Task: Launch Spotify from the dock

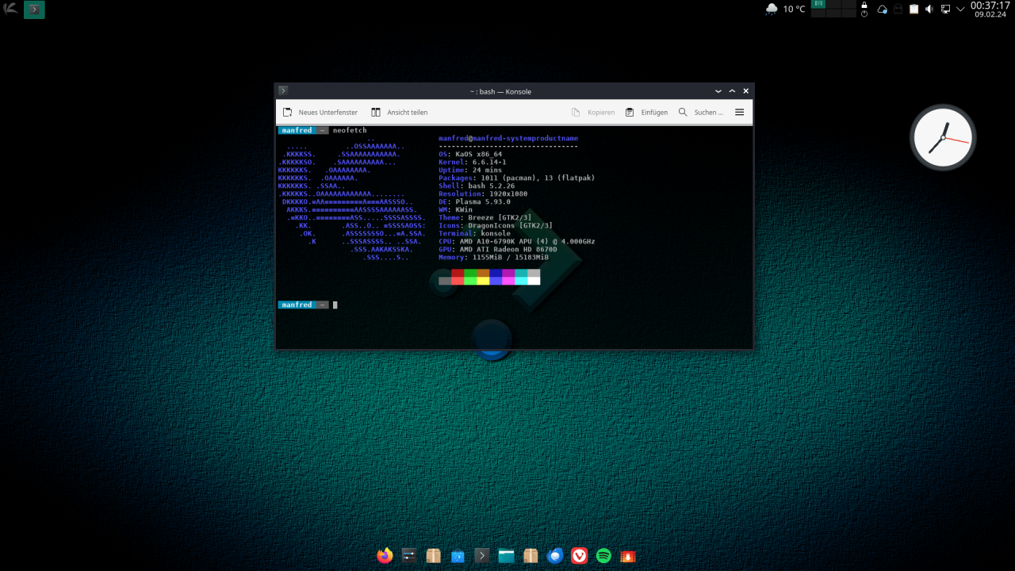Action: [603, 556]
